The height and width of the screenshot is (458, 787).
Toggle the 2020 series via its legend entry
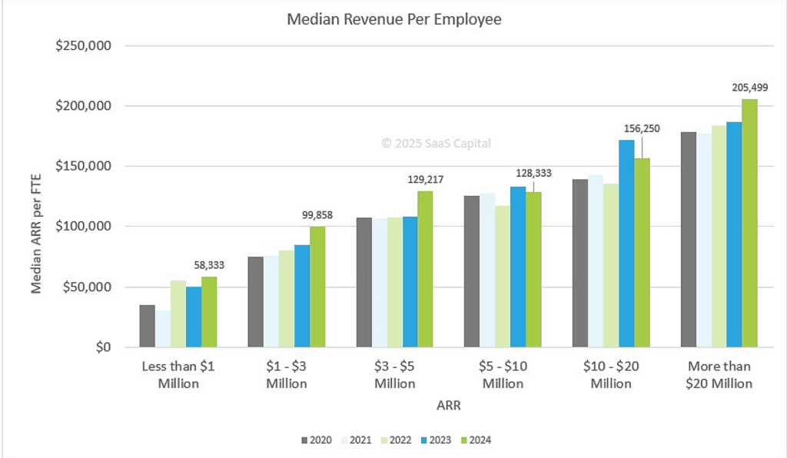point(319,439)
